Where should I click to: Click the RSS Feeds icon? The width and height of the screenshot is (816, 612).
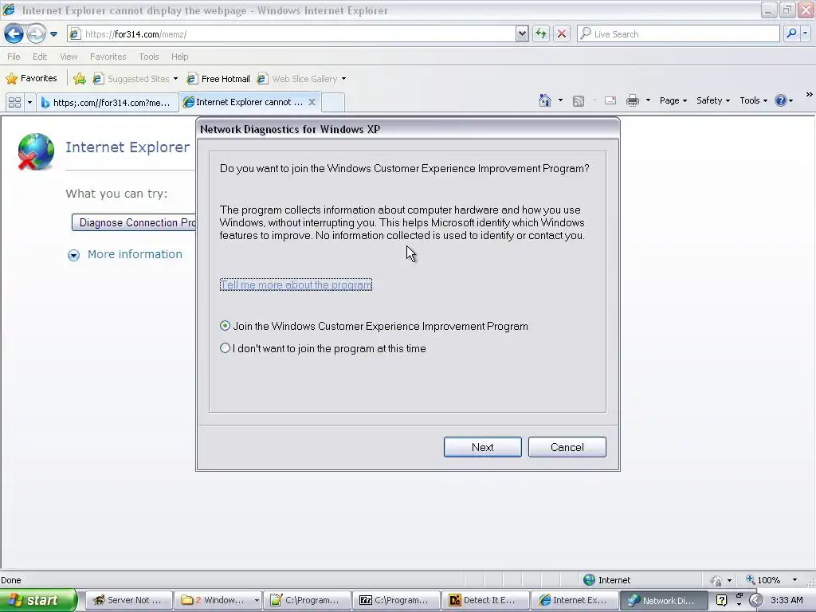point(579,101)
